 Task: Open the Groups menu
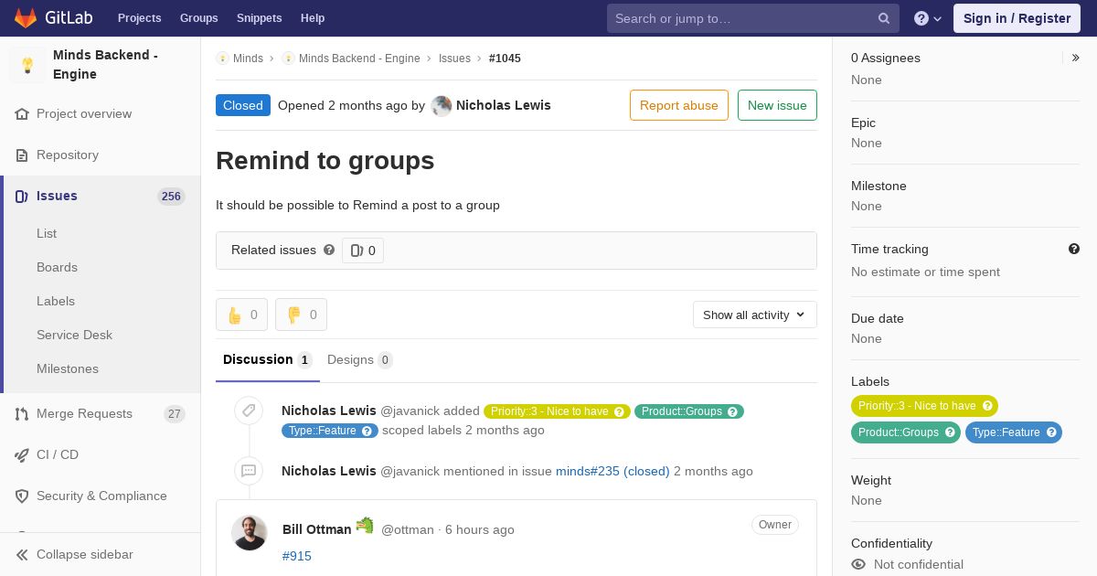click(x=198, y=18)
